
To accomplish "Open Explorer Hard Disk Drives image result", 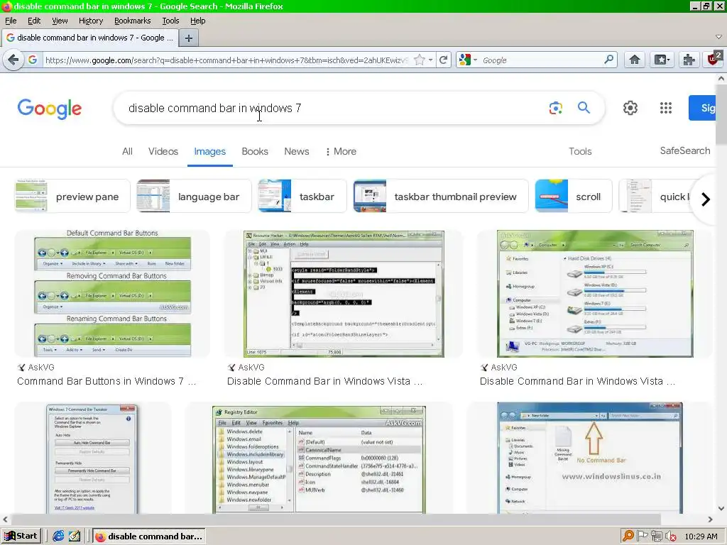I will 595,294.
